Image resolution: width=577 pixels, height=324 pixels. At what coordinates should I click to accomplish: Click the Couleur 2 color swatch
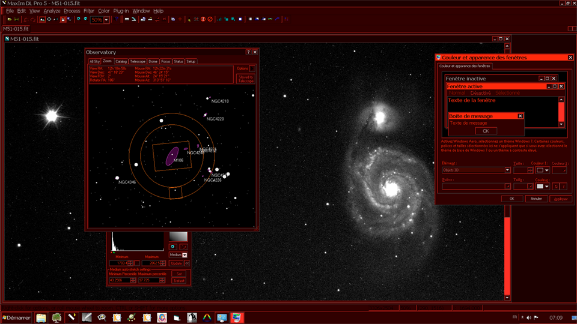pos(560,170)
